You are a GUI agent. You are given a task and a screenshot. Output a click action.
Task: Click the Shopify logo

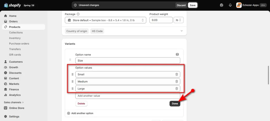pyautogui.click(x=12, y=5)
